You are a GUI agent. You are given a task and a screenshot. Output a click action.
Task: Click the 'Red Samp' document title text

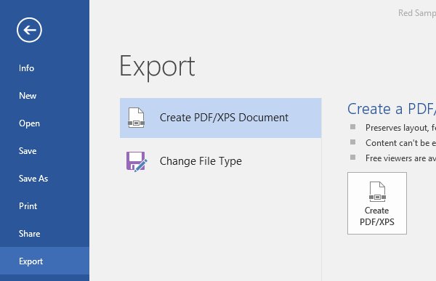tap(417, 13)
